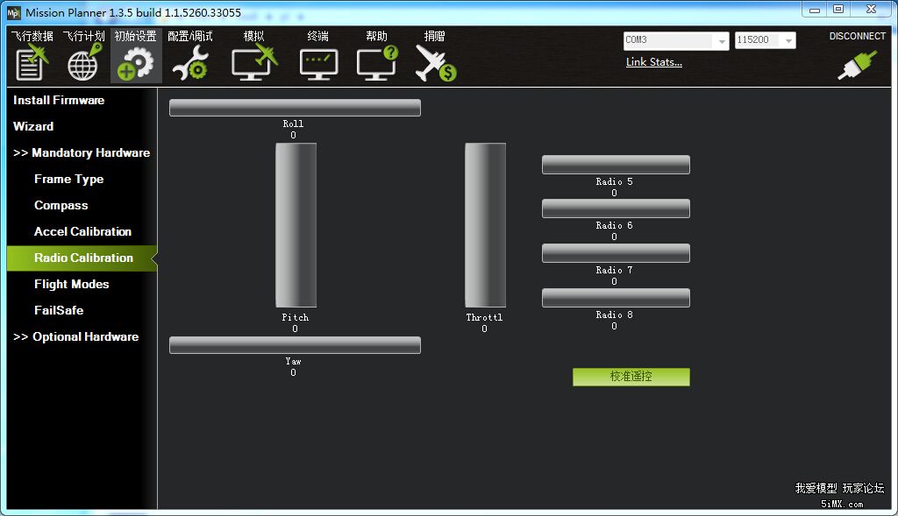
Task: Open the 飞行计划 flight plan globe icon
Action: coord(83,63)
